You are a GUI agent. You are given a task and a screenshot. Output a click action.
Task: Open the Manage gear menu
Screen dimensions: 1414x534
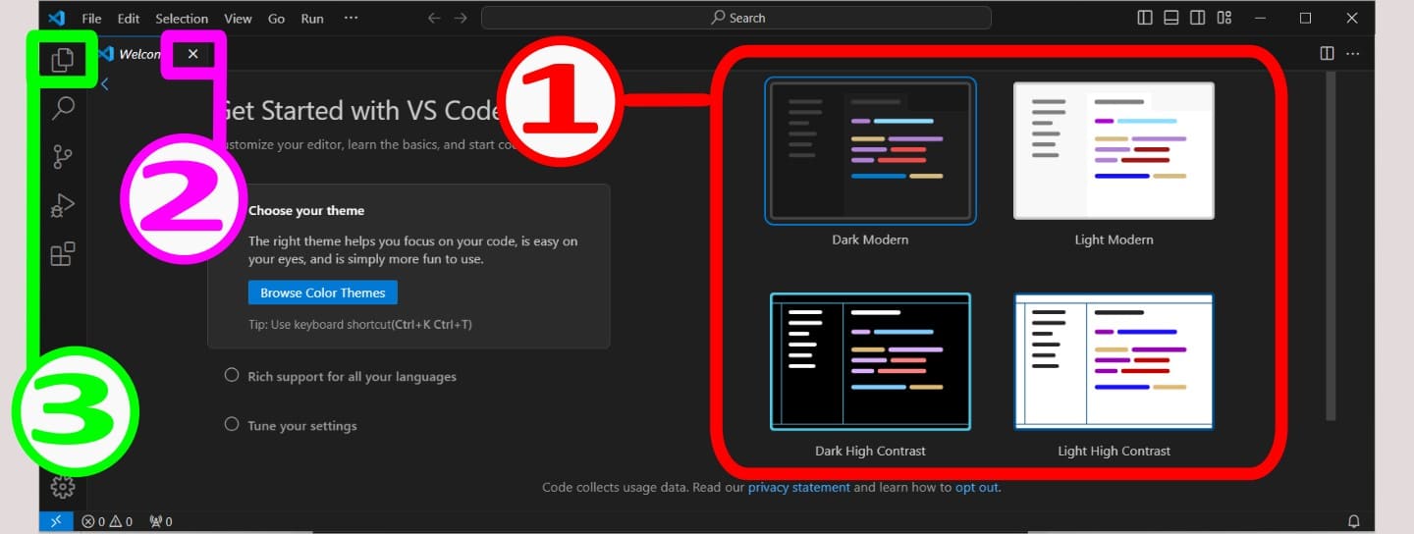tap(63, 486)
